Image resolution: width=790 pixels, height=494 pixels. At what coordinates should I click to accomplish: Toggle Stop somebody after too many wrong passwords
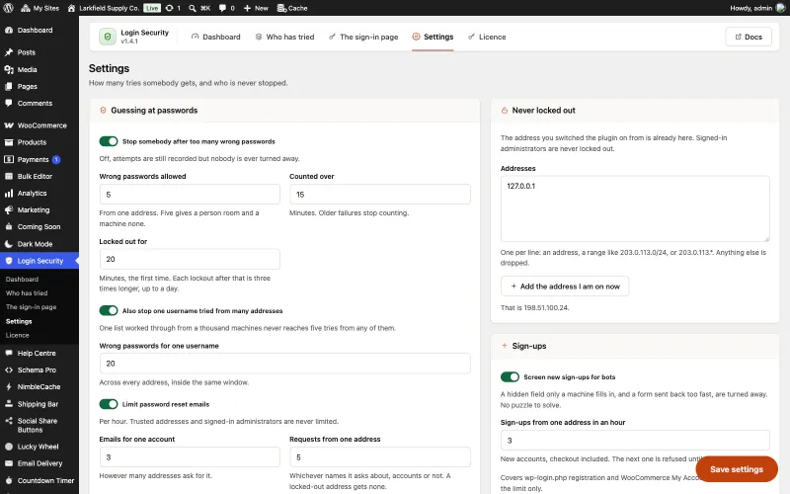coord(109,141)
